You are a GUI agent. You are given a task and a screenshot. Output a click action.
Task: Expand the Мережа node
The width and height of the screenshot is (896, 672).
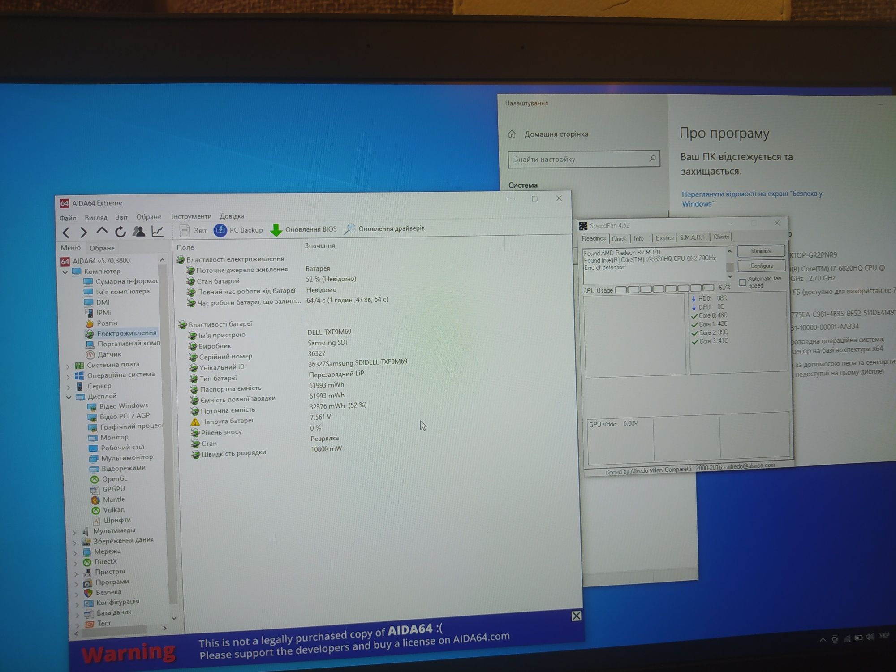pyautogui.click(x=75, y=553)
